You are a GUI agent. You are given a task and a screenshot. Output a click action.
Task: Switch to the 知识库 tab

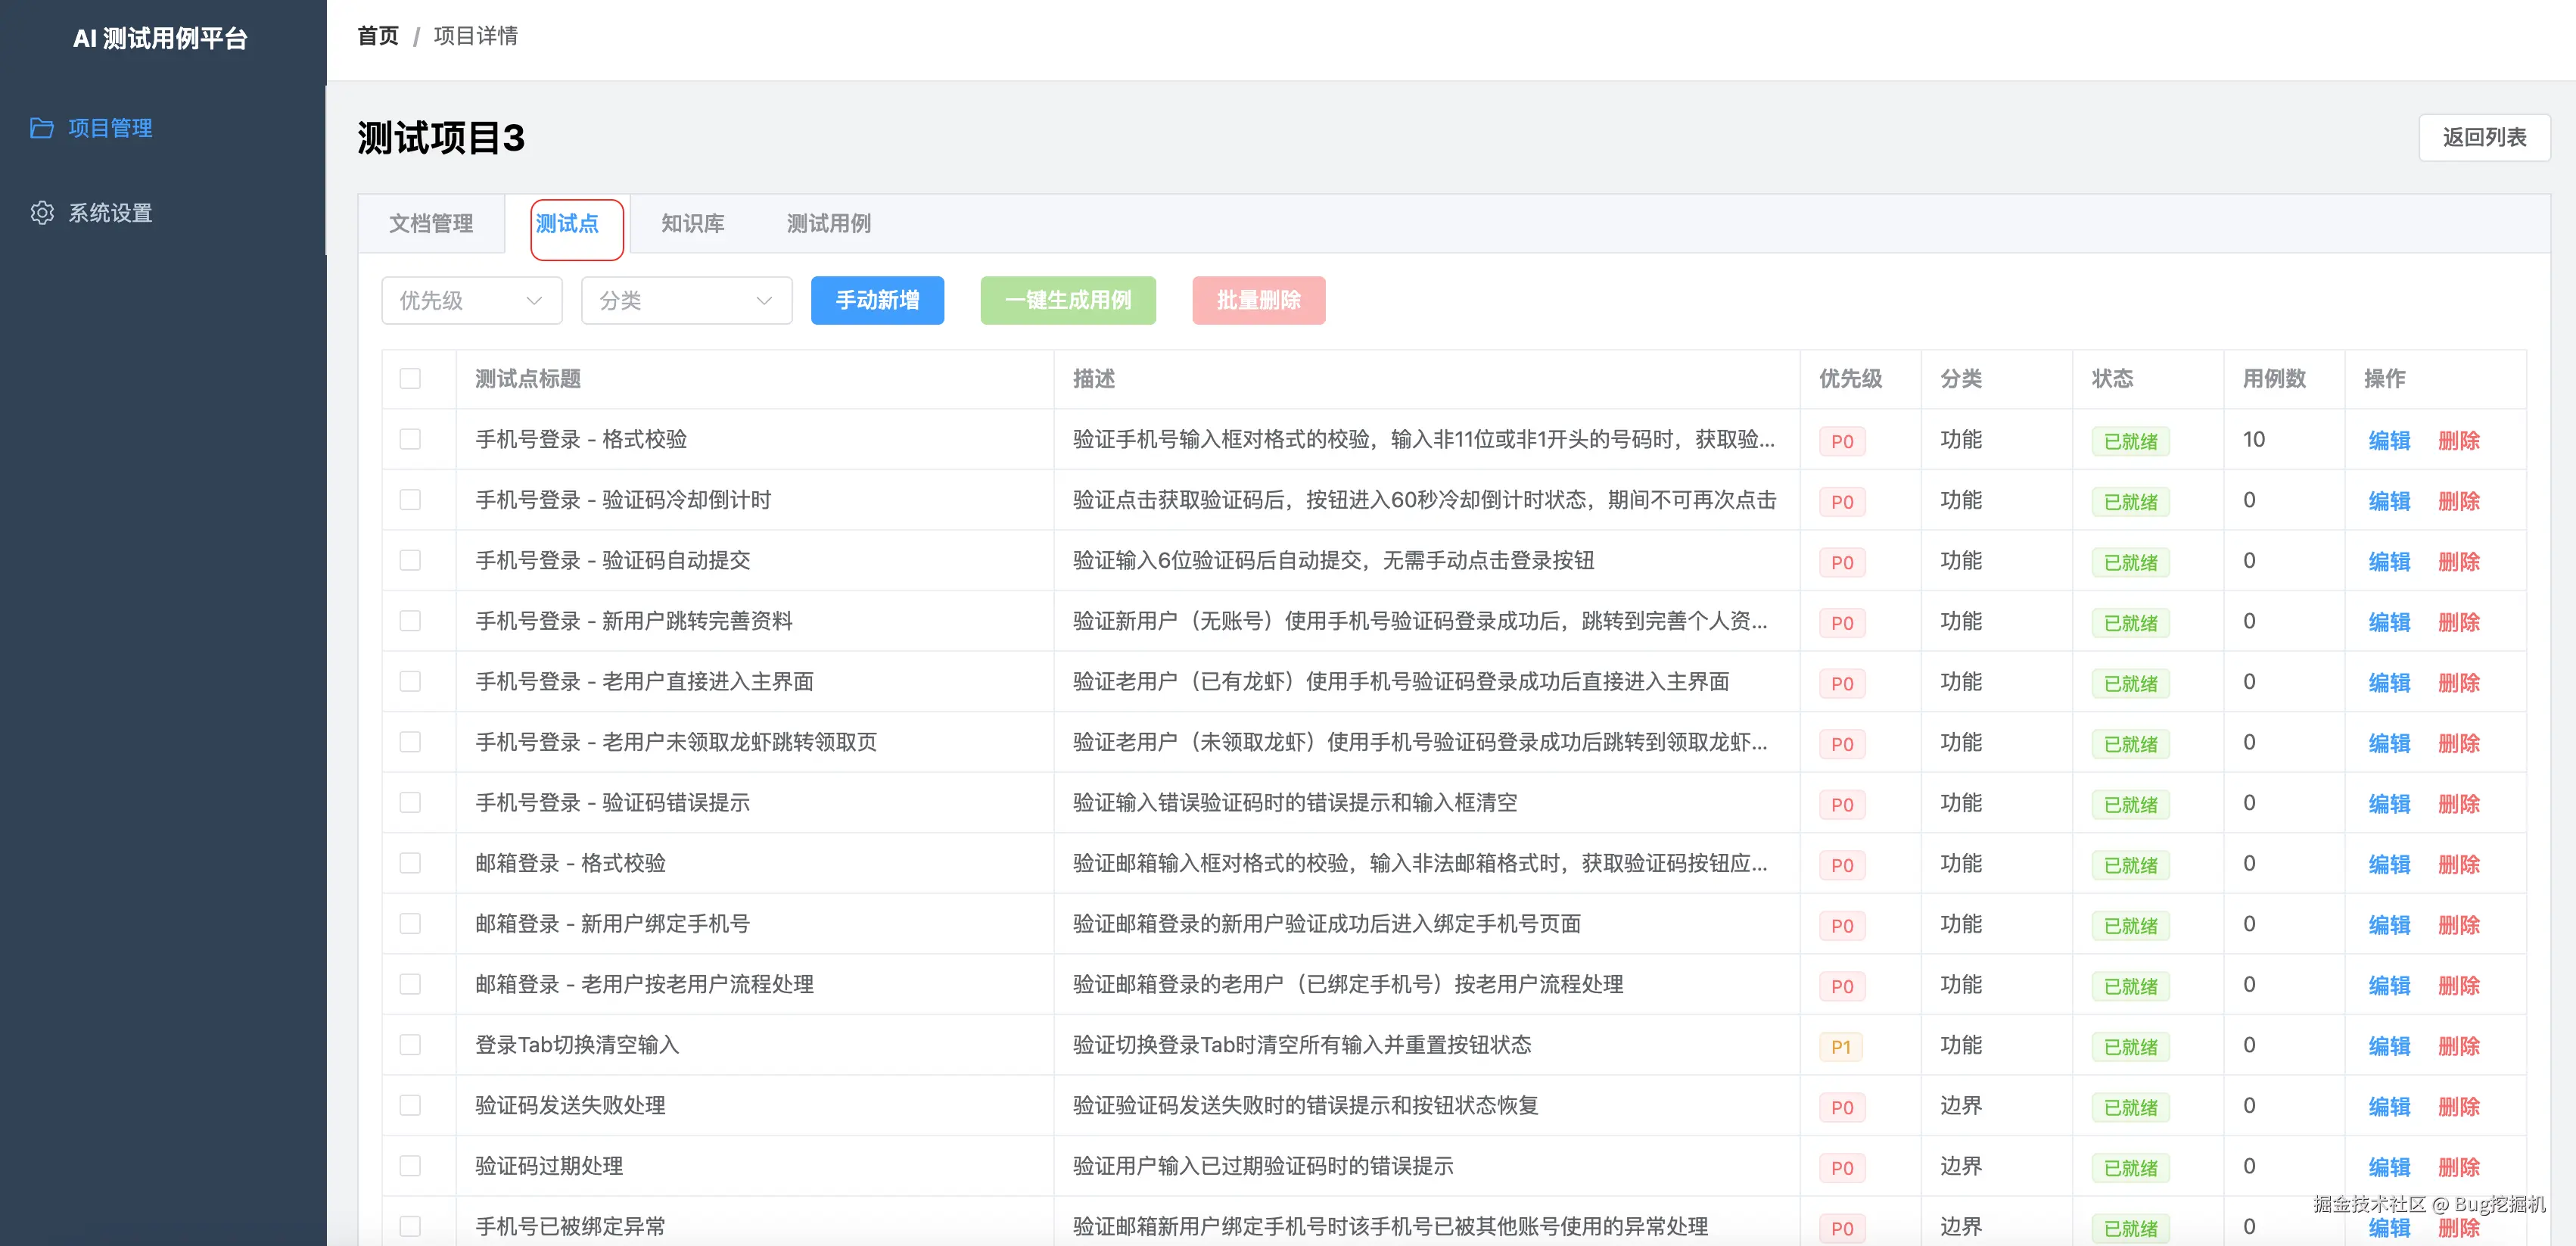[692, 224]
